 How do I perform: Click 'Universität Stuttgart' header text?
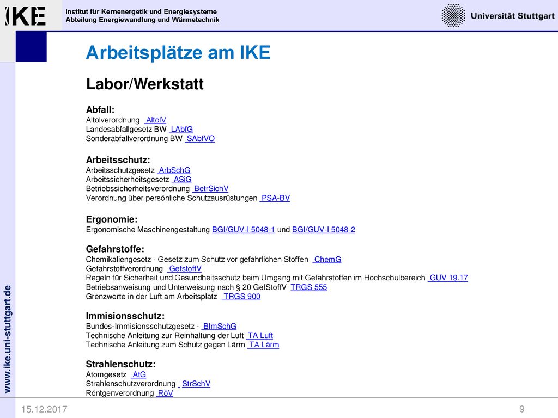(x=512, y=16)
